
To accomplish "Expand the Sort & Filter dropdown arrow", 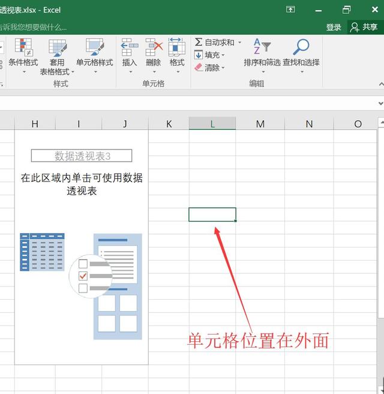I will pos(263,72).
